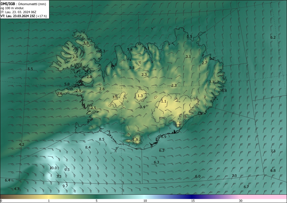Click the 1.1 value on Vatnajökull glacier
Image resolution: width=287 pixels, height=203 pixels.
click(x=164, y=101)
